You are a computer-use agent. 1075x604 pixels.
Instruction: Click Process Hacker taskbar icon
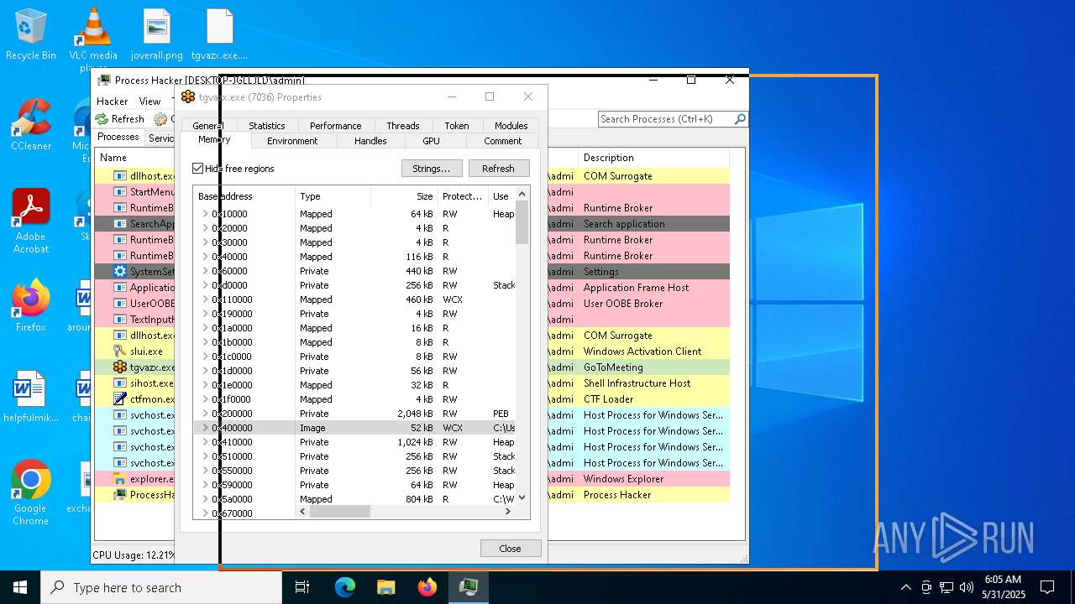(x=469, y=587)
